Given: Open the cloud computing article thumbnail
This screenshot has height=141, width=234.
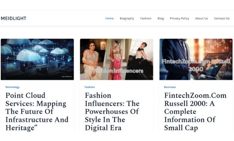Looking at the screenshot, I should [x=37, y=59].
